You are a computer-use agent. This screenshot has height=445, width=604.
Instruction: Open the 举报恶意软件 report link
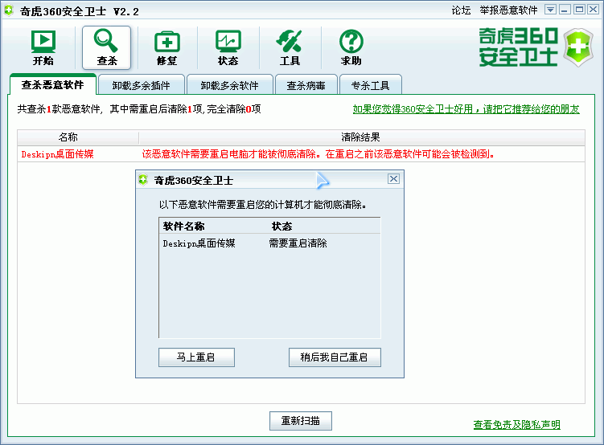508,10
